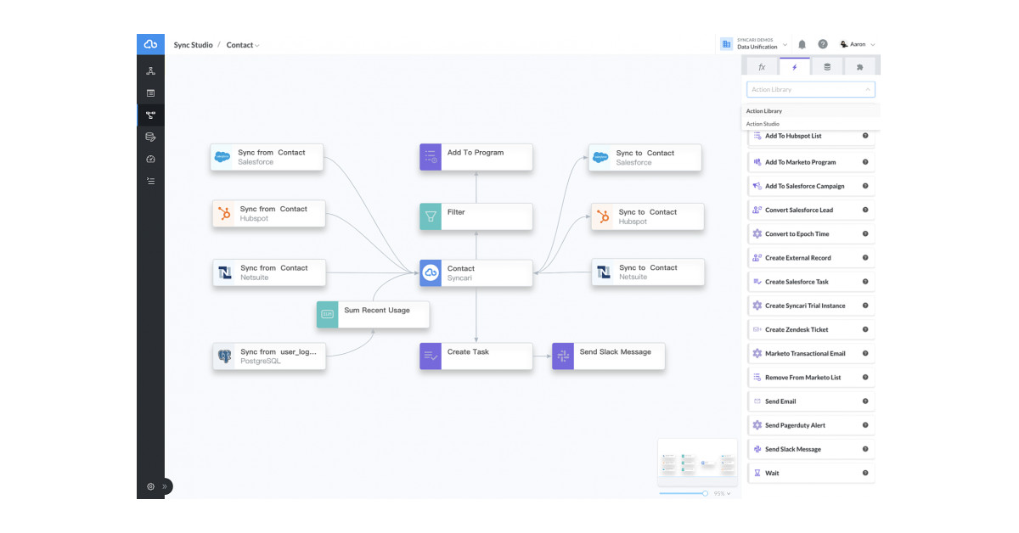Image resolution: width=1019 pixels, height=533 pixels.
Task: Switch to the fx functions tab
Action: [762, 66]
